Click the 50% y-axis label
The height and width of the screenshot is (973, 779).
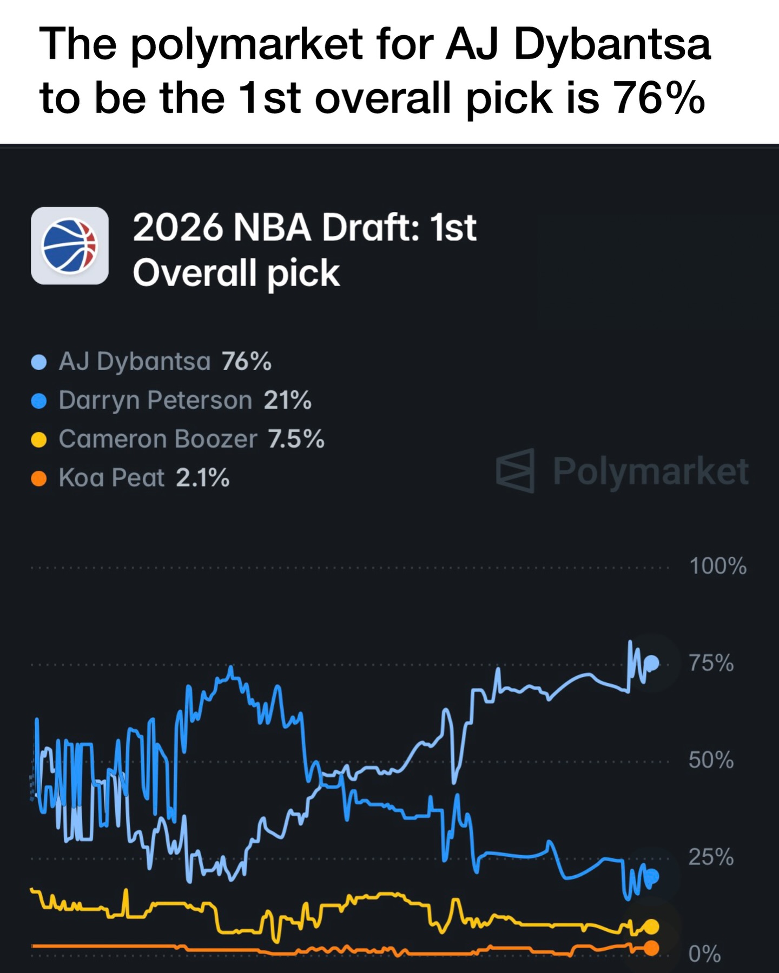click(711, 760)
